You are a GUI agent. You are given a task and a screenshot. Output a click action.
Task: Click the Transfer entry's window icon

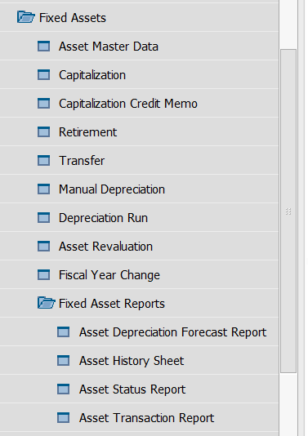click(43, 161)
